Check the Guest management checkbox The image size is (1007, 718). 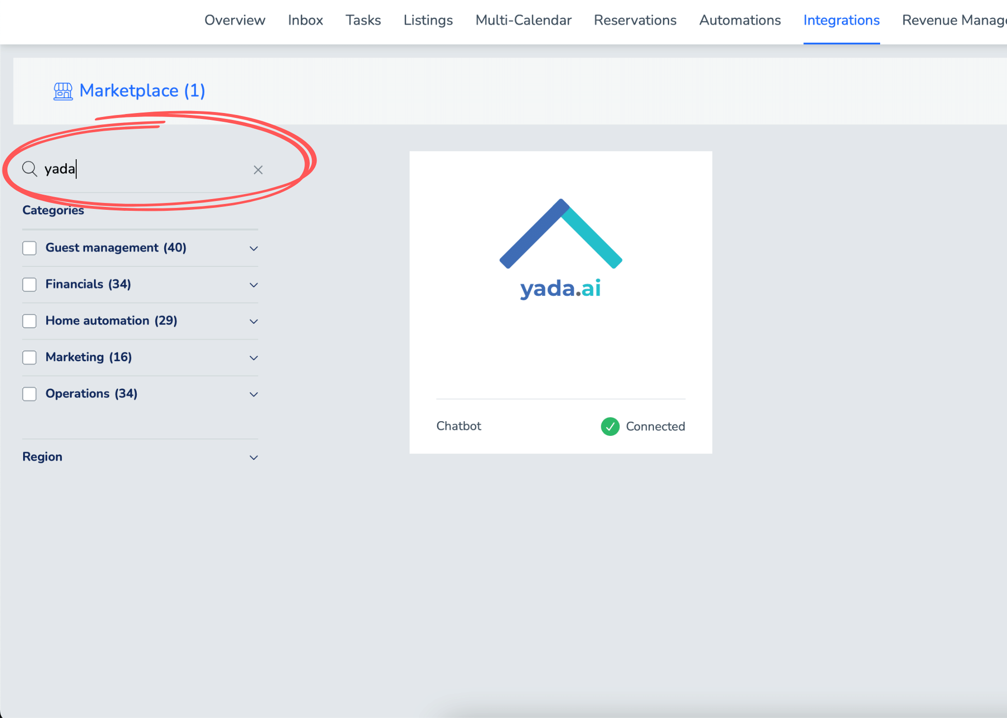pyautogui.click(x=30, y=248)
